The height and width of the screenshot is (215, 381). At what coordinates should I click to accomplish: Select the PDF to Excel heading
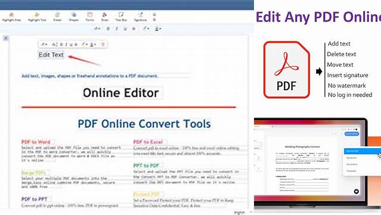coord(148,142)
